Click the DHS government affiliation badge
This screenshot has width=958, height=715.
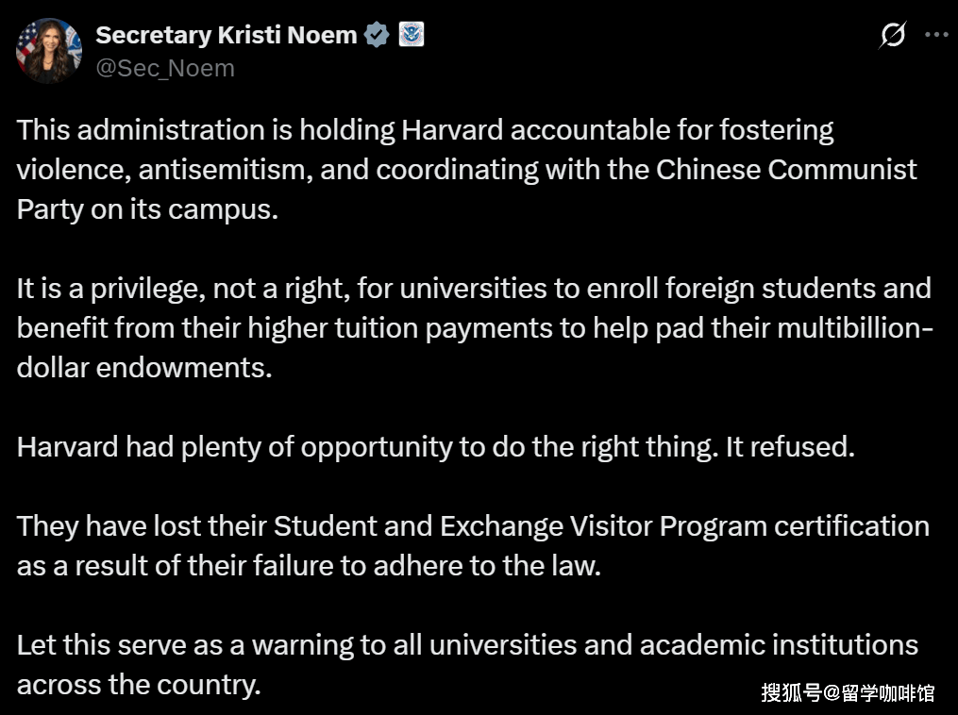click(x=412, y=36)
